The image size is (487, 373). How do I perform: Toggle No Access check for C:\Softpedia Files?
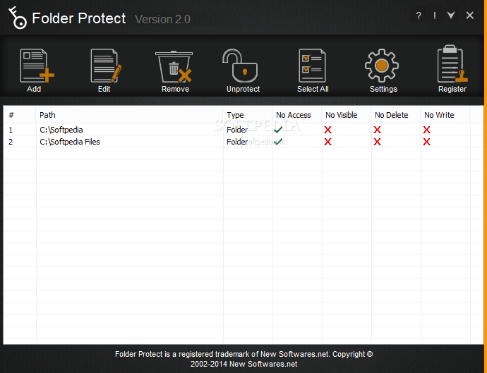click(x=278, y=142)
